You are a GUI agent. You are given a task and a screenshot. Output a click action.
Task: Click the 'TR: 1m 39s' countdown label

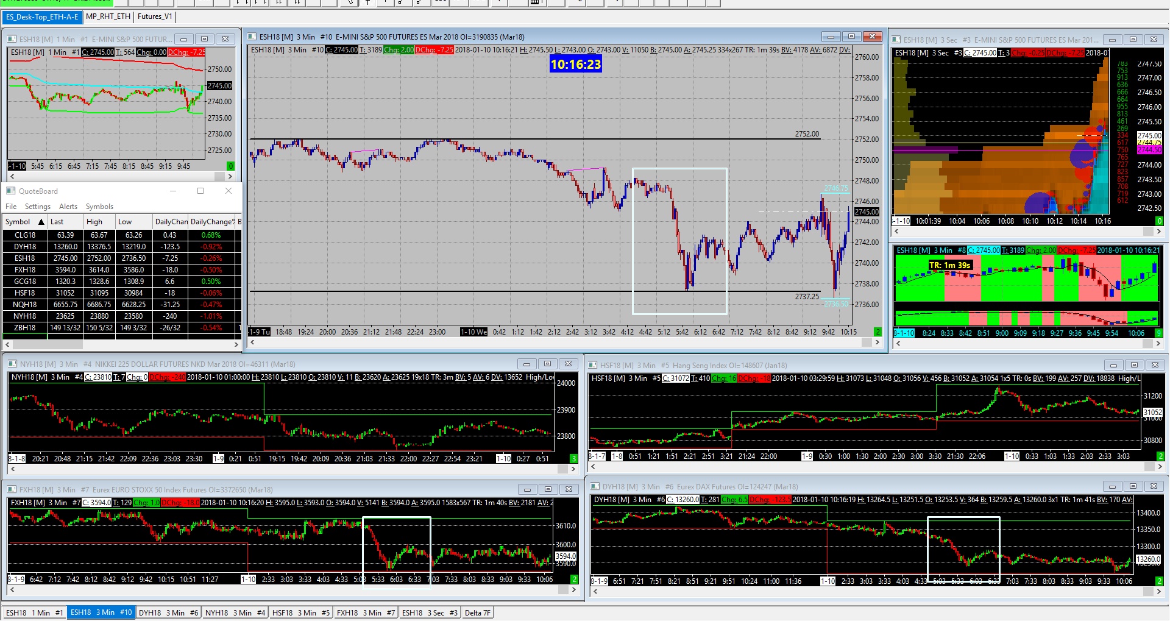coord(949,265)
